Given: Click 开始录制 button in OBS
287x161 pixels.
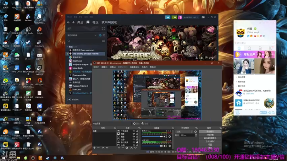Looking at the screenshot, I should (210, 135).
